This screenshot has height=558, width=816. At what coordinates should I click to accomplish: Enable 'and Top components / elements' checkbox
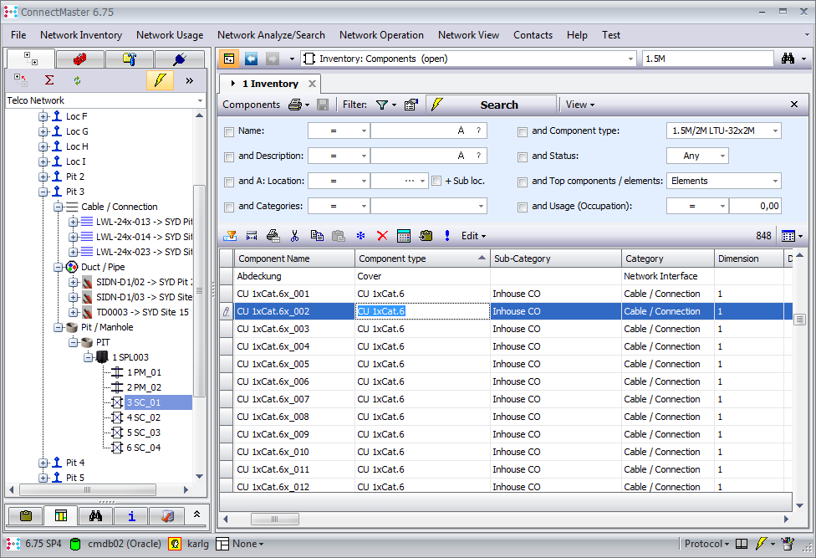click(x=523, y=182)
